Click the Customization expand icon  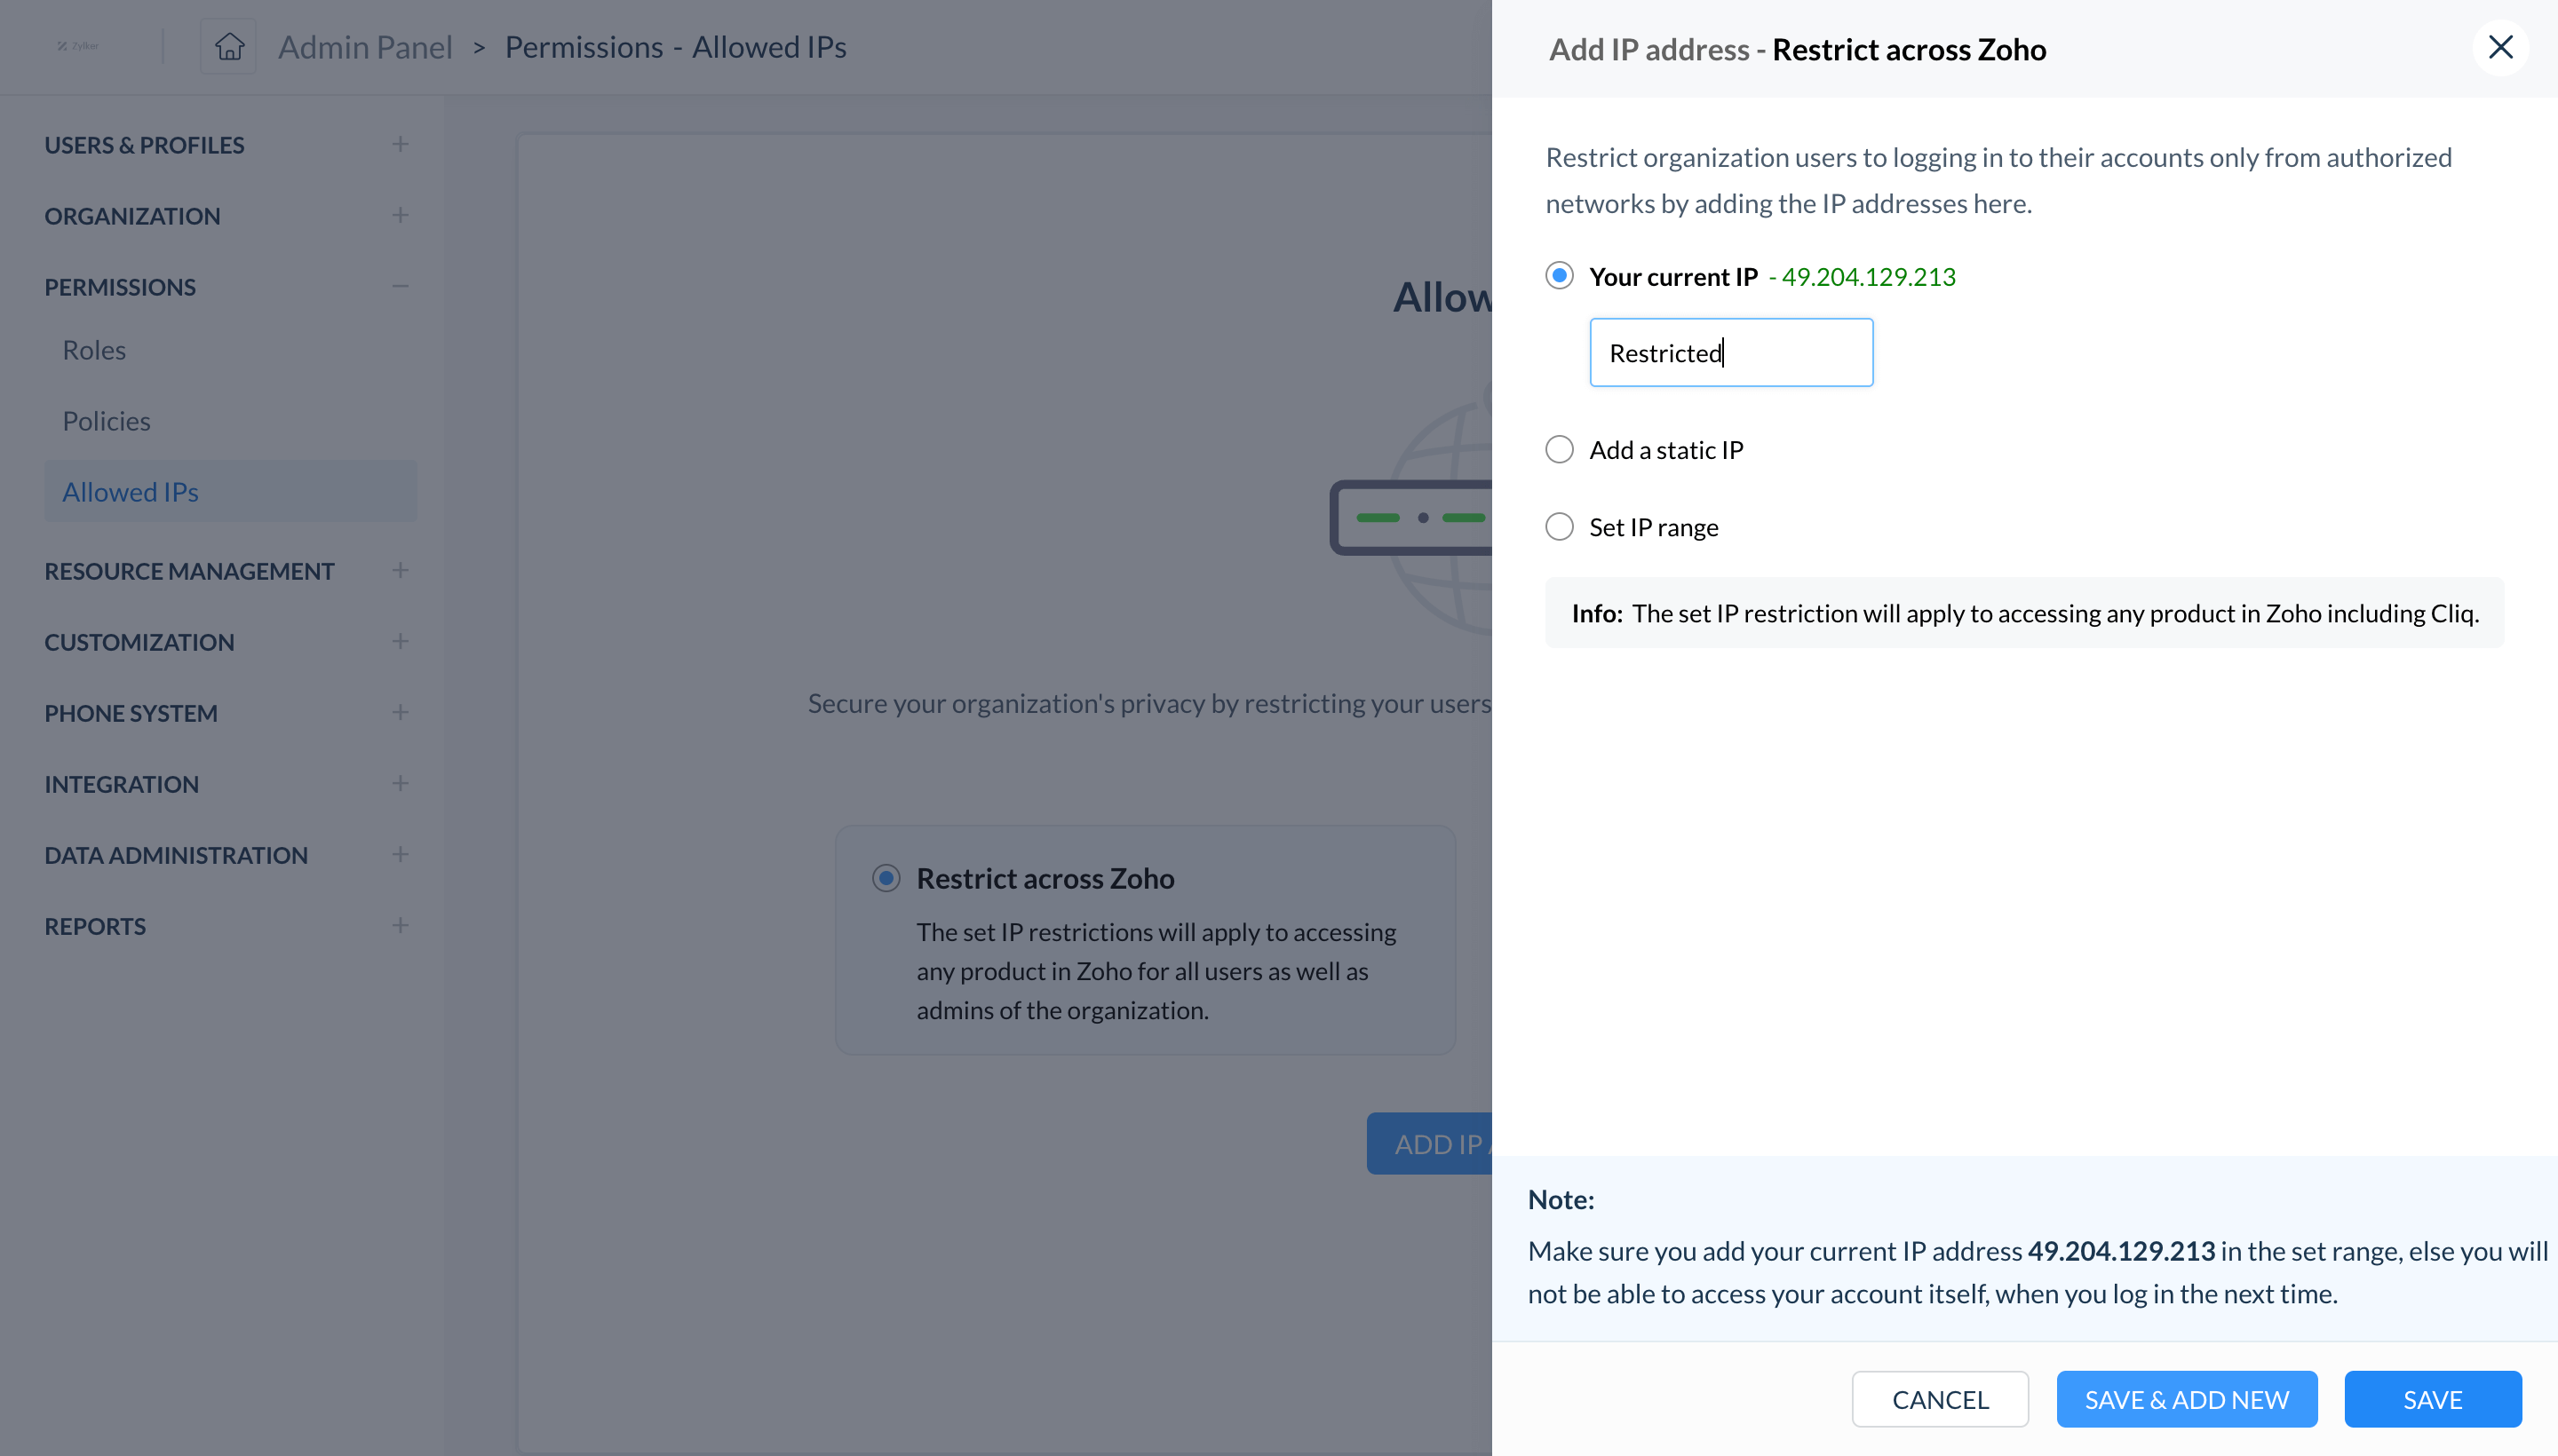point(401,641)
